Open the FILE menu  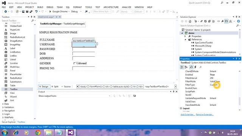coord(4,7)
